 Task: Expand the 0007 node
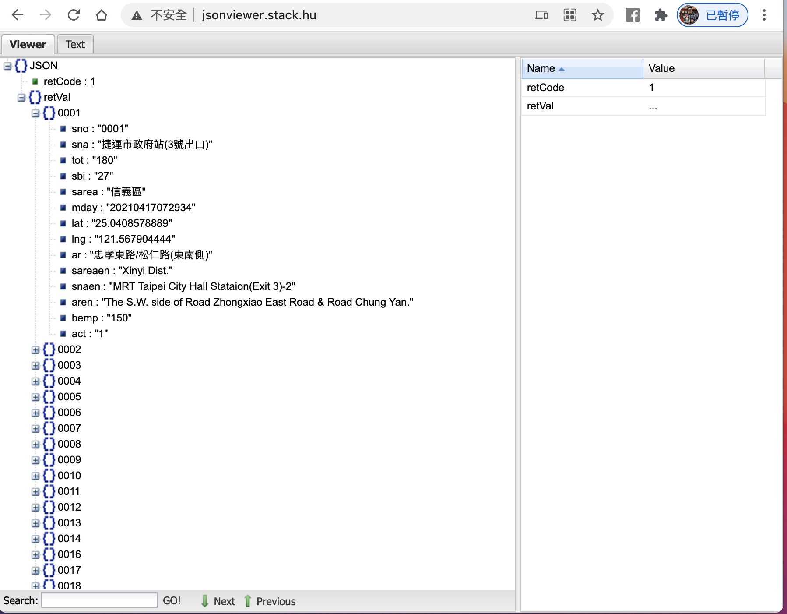(35, 429)
